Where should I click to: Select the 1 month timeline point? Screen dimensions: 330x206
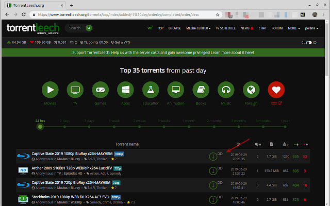pos(189,127)
